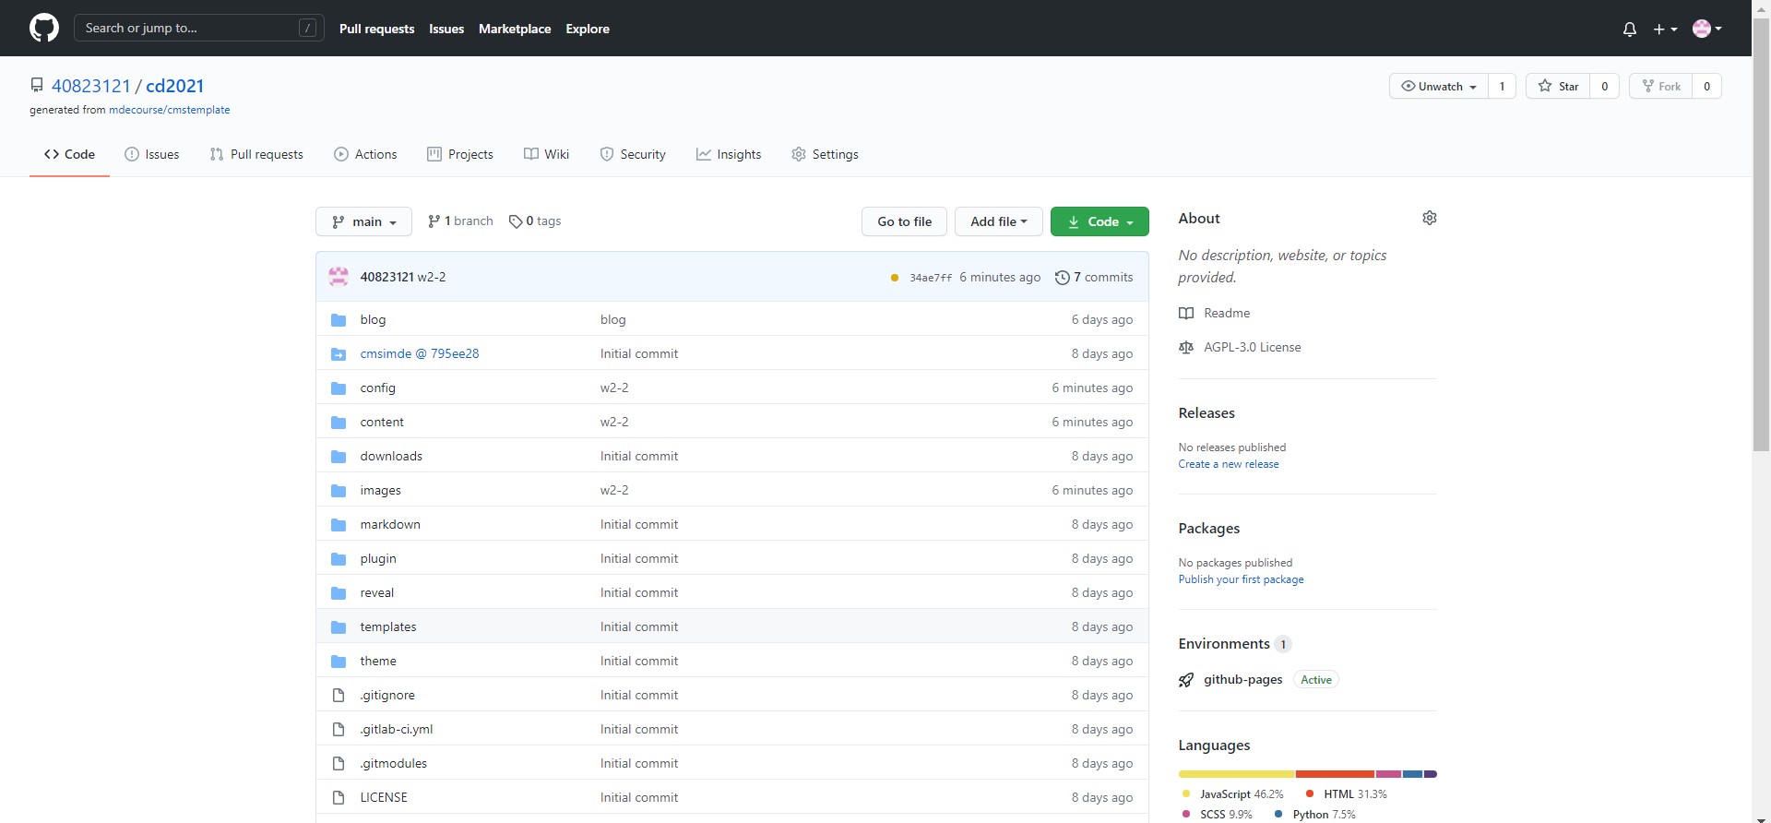Click the github-pages rocket icon

[x=1186, y=680]
